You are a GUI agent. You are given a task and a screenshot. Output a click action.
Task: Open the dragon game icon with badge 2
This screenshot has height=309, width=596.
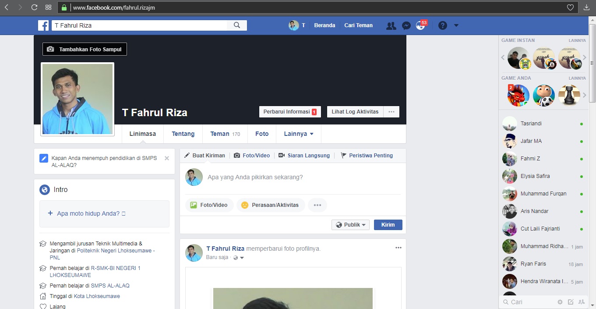(518, 95)
